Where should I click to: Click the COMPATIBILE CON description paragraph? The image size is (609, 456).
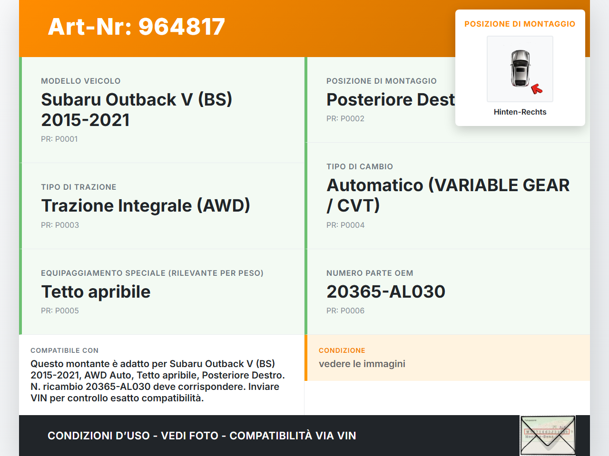[x=157, y=381]
